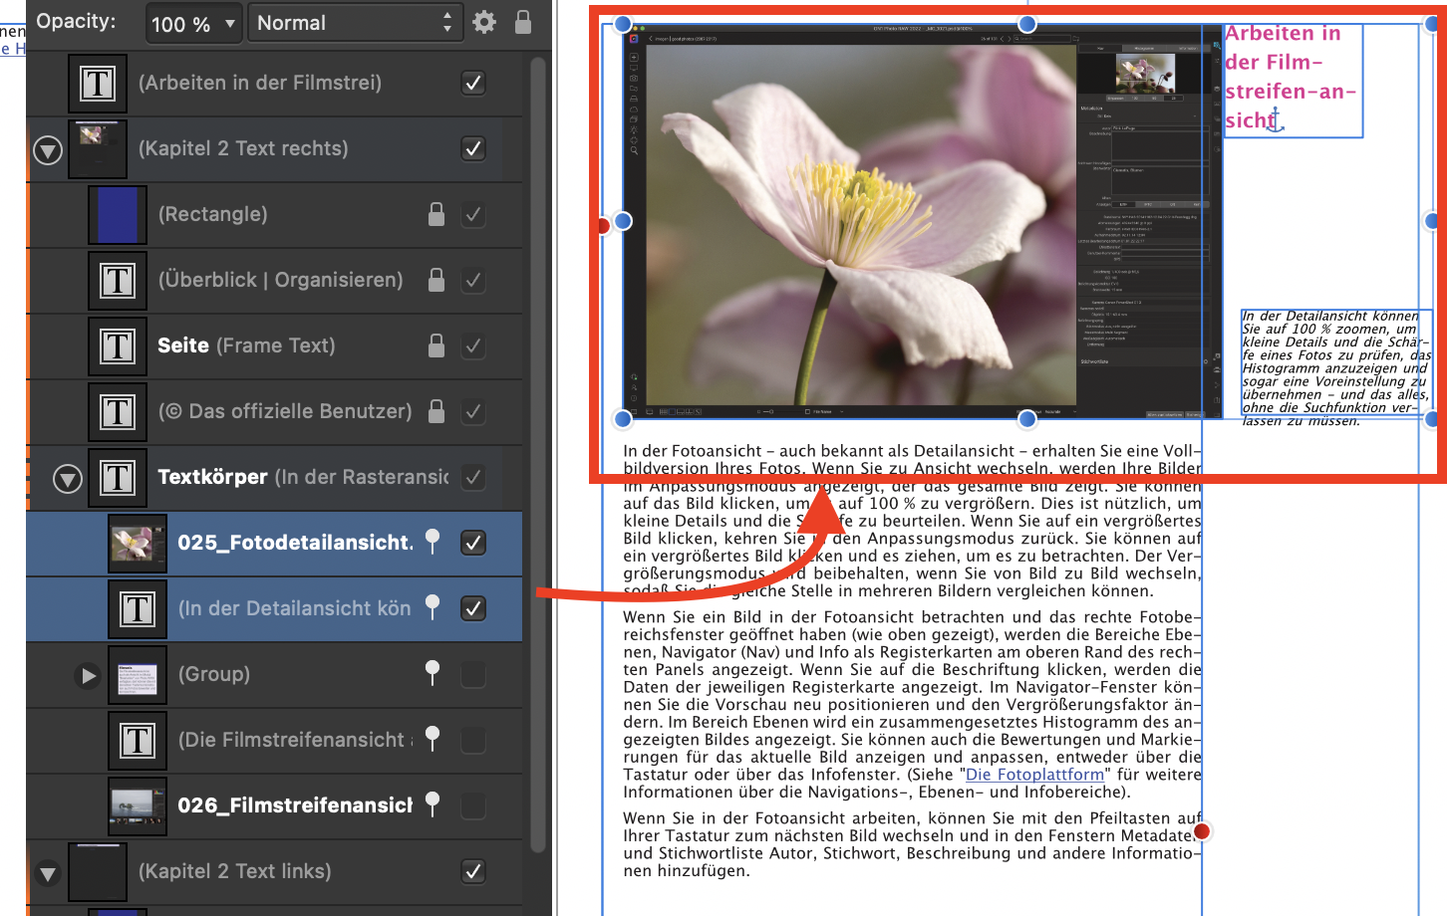Click text frame icon of Seite layer
Image resolution: width=1447 pixels, height=916 pixels.
click(118, 345)
